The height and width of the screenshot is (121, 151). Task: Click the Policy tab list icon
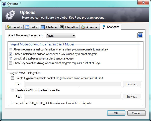click(27, 27)
